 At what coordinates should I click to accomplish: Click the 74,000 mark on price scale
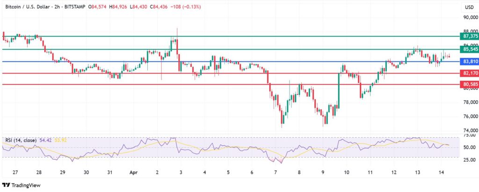pyautogui.click(x=469, y=130)
